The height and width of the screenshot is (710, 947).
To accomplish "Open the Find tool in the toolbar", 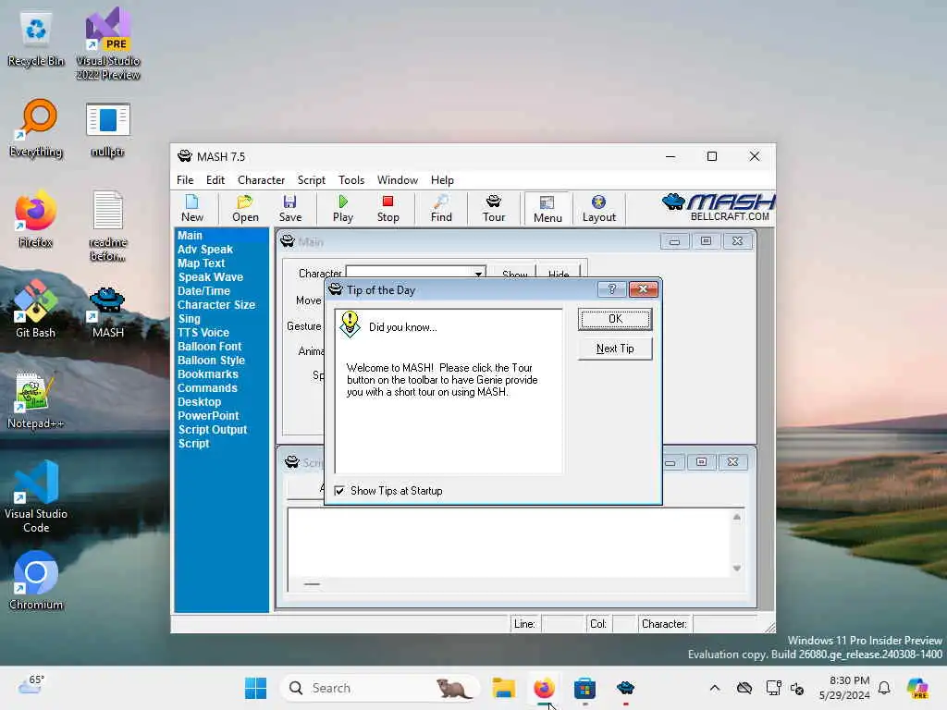I will point(441,209).
